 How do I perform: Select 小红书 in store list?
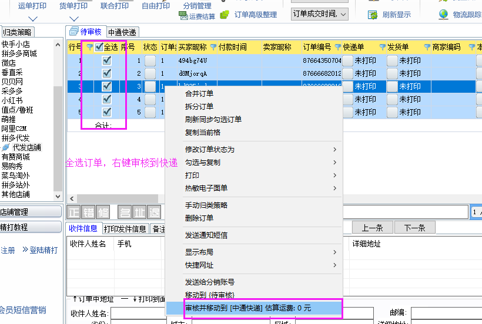(x=12, y=100)
